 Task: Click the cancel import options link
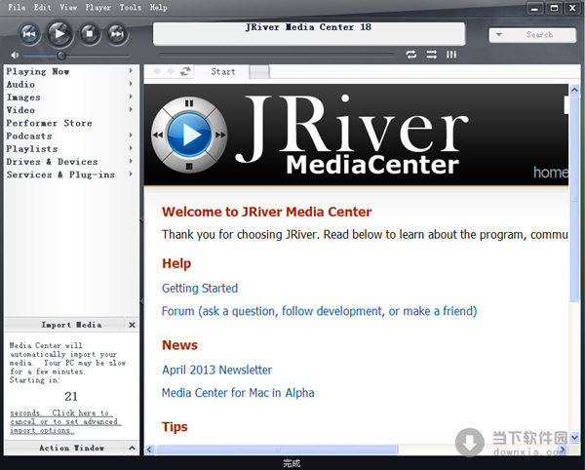click(63, 421)
